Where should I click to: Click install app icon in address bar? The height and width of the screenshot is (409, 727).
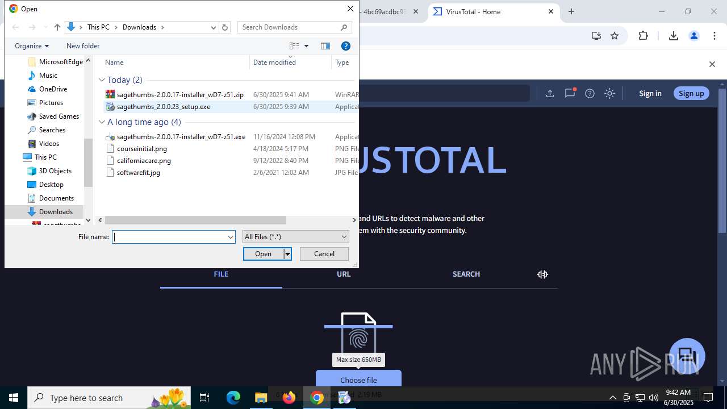596,36
